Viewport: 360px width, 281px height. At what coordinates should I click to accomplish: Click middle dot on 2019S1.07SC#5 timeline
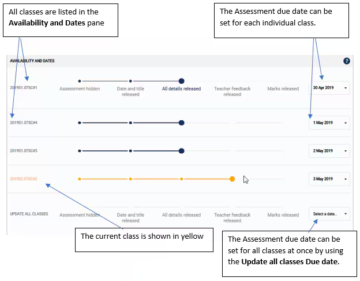[x=130, y=151]
